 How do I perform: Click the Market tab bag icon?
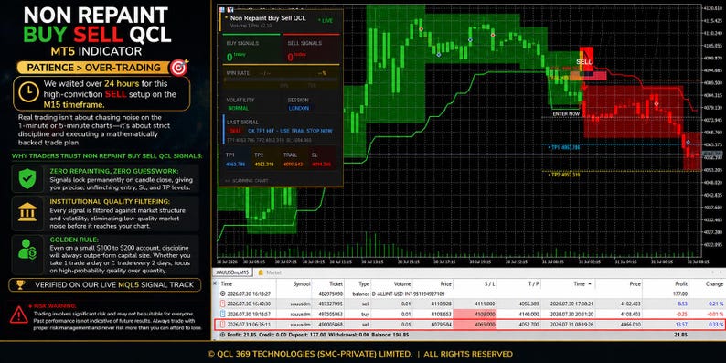click(x=261, y=272)
